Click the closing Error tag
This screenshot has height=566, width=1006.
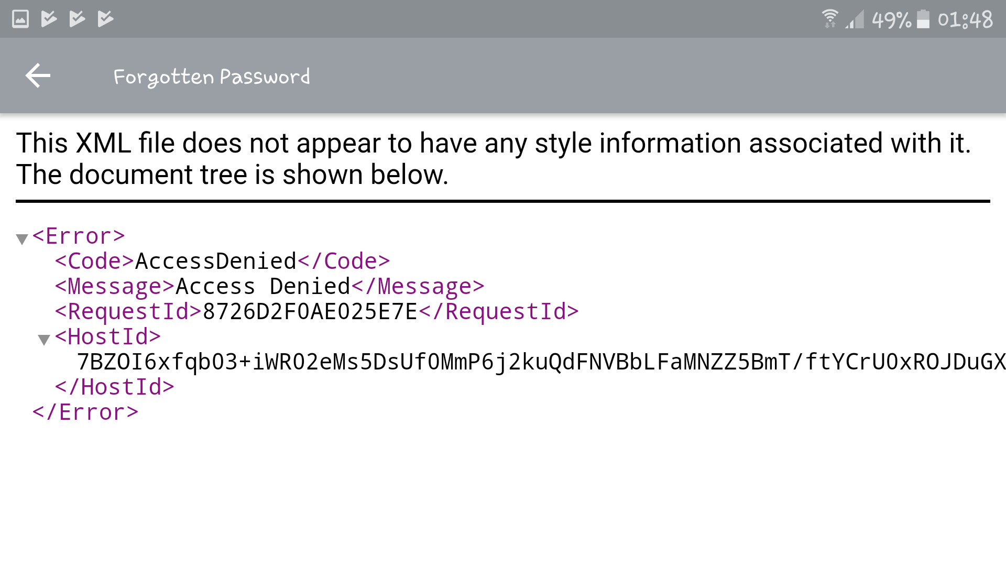coord(85,412)
